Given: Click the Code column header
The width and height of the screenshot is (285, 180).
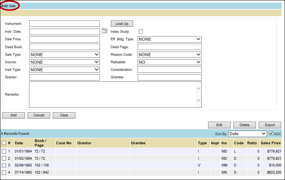Looking at the screenshot, I should [239, 143].
